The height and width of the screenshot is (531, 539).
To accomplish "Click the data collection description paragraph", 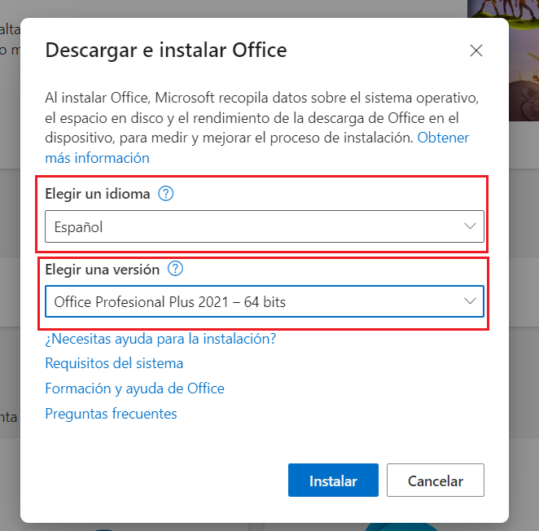I will 244,117.
